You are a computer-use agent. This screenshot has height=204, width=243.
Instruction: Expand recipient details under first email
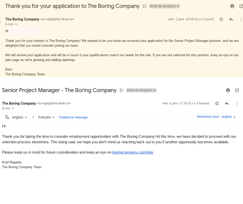coord(16,24)
